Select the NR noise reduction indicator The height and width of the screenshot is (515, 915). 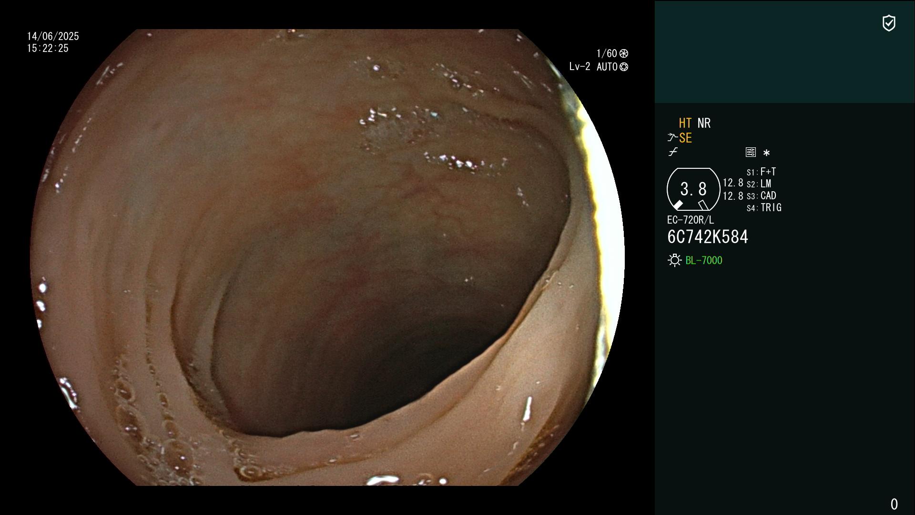704,123
